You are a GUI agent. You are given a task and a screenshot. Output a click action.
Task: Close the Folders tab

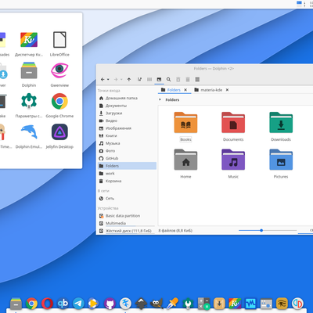[x=185, y=90]
